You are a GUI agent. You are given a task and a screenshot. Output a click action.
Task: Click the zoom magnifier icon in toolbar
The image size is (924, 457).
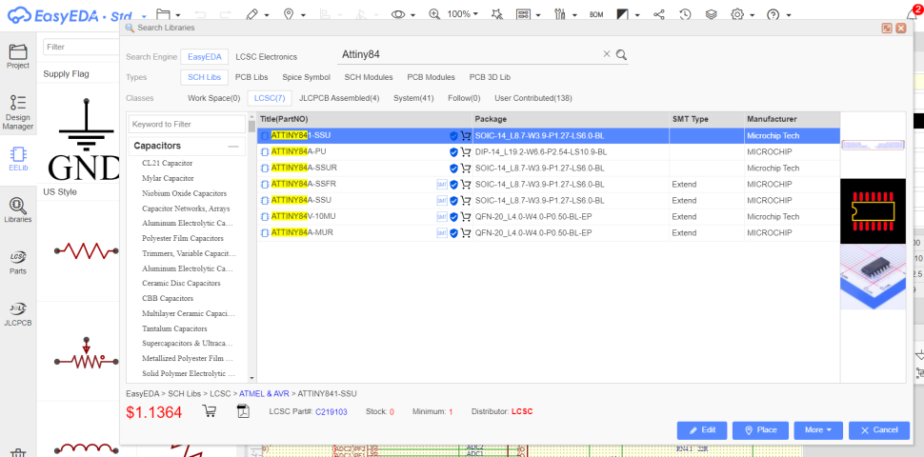[434, 13]
